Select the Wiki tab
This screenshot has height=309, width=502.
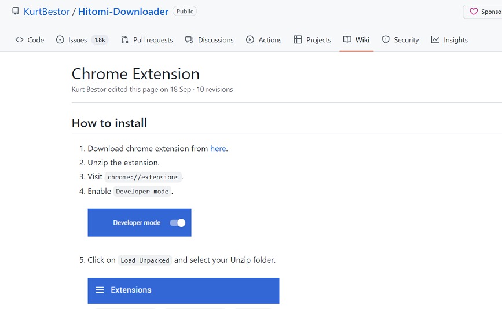coord(356,40)
